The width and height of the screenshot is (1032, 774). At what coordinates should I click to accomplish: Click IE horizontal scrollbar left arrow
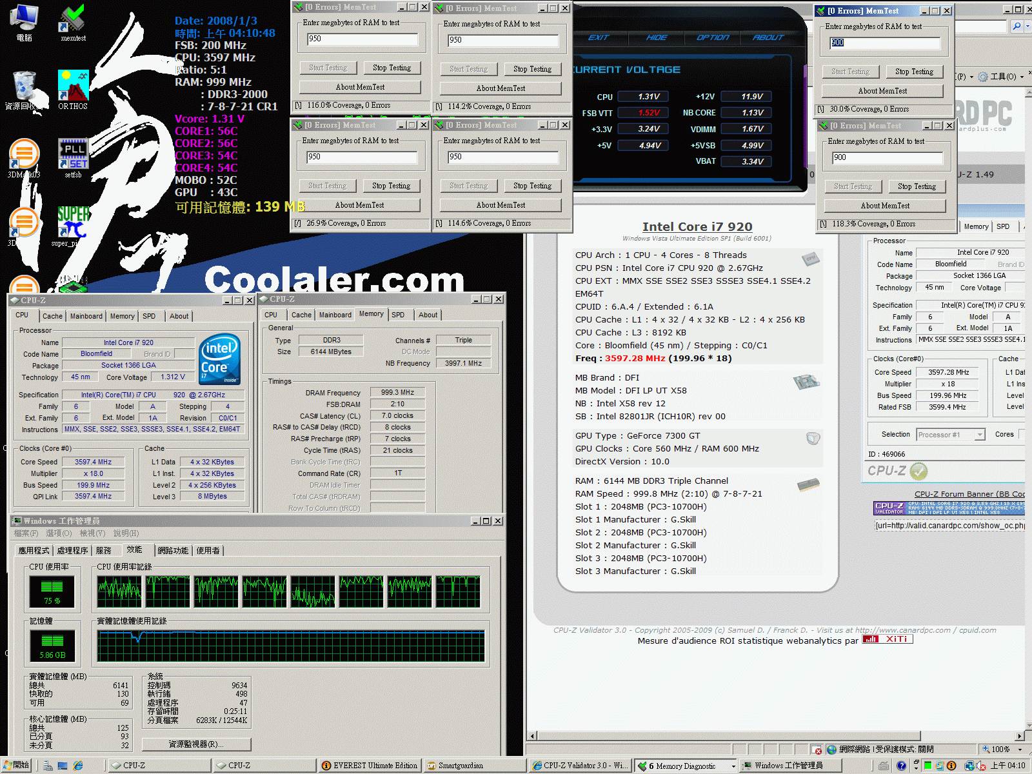coord(532,736)
